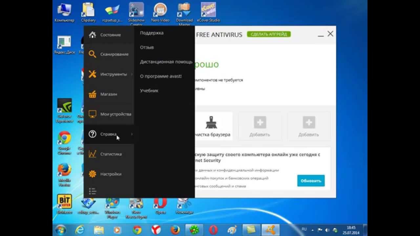Click the Добавить tile above the Обновить button

[308, 126]
